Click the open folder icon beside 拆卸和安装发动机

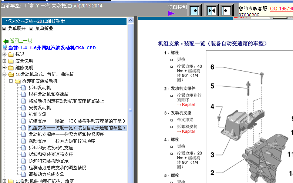17,81
